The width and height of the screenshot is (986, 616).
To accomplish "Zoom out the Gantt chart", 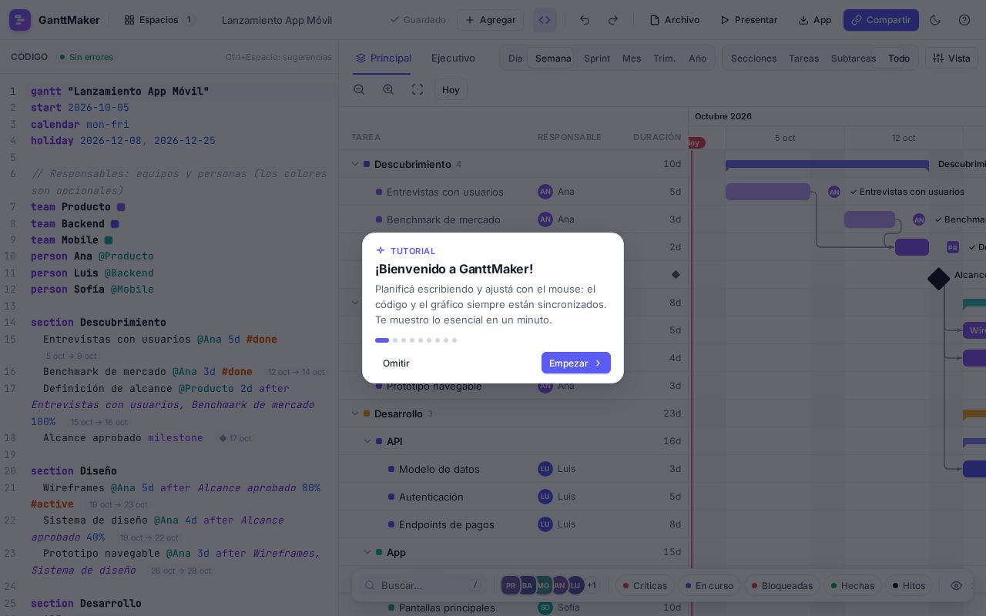I will coord(359,89).
